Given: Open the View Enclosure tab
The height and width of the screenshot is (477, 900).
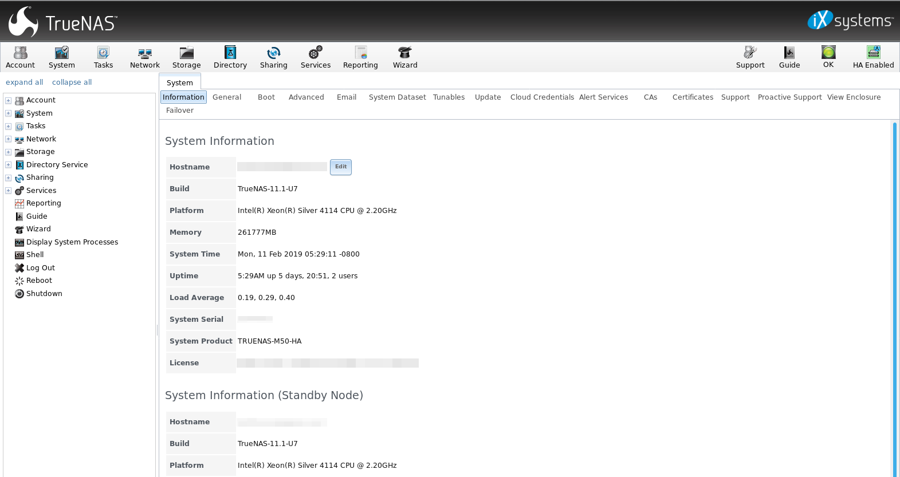Looking at the screenshot, I should pyautogui.click(x=854, y=97).
